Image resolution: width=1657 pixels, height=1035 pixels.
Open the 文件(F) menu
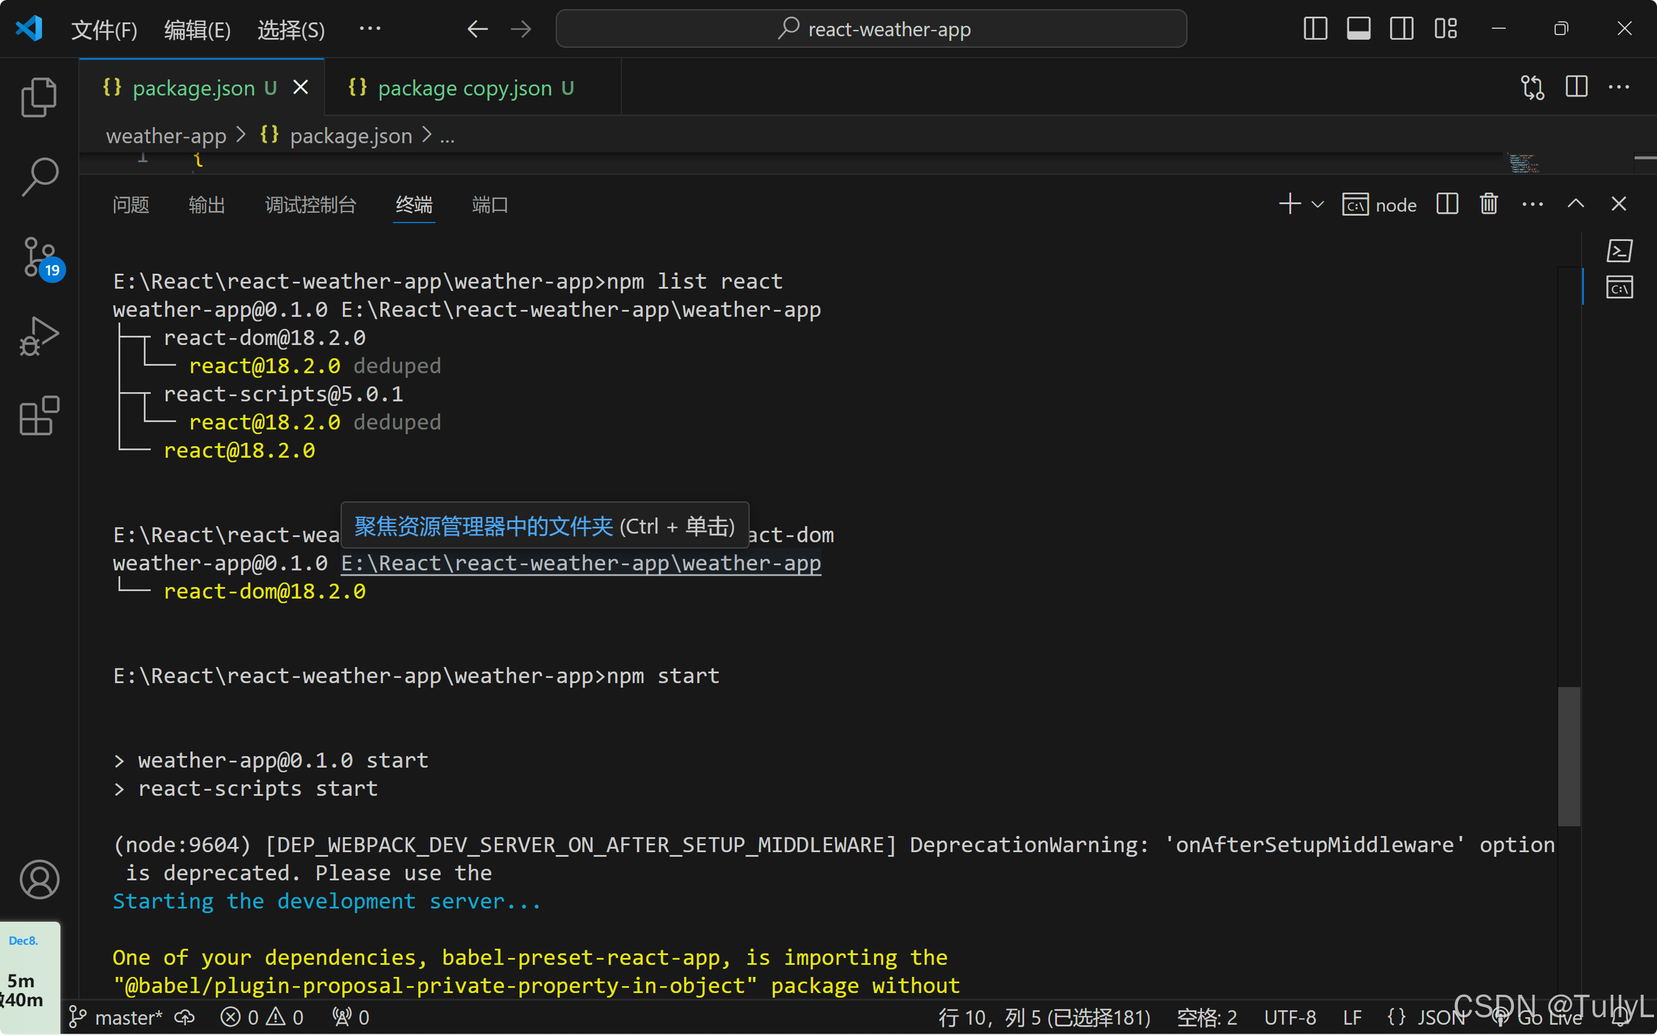point(104,29)
